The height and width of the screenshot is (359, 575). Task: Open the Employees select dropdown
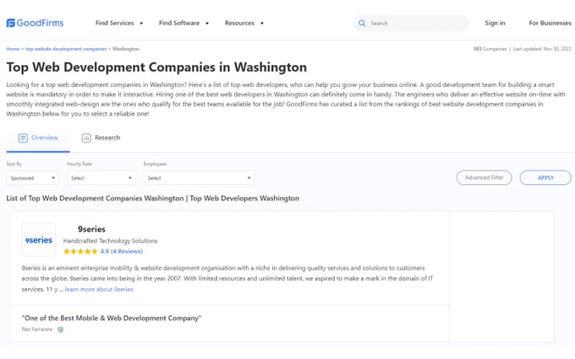(199, 178)
